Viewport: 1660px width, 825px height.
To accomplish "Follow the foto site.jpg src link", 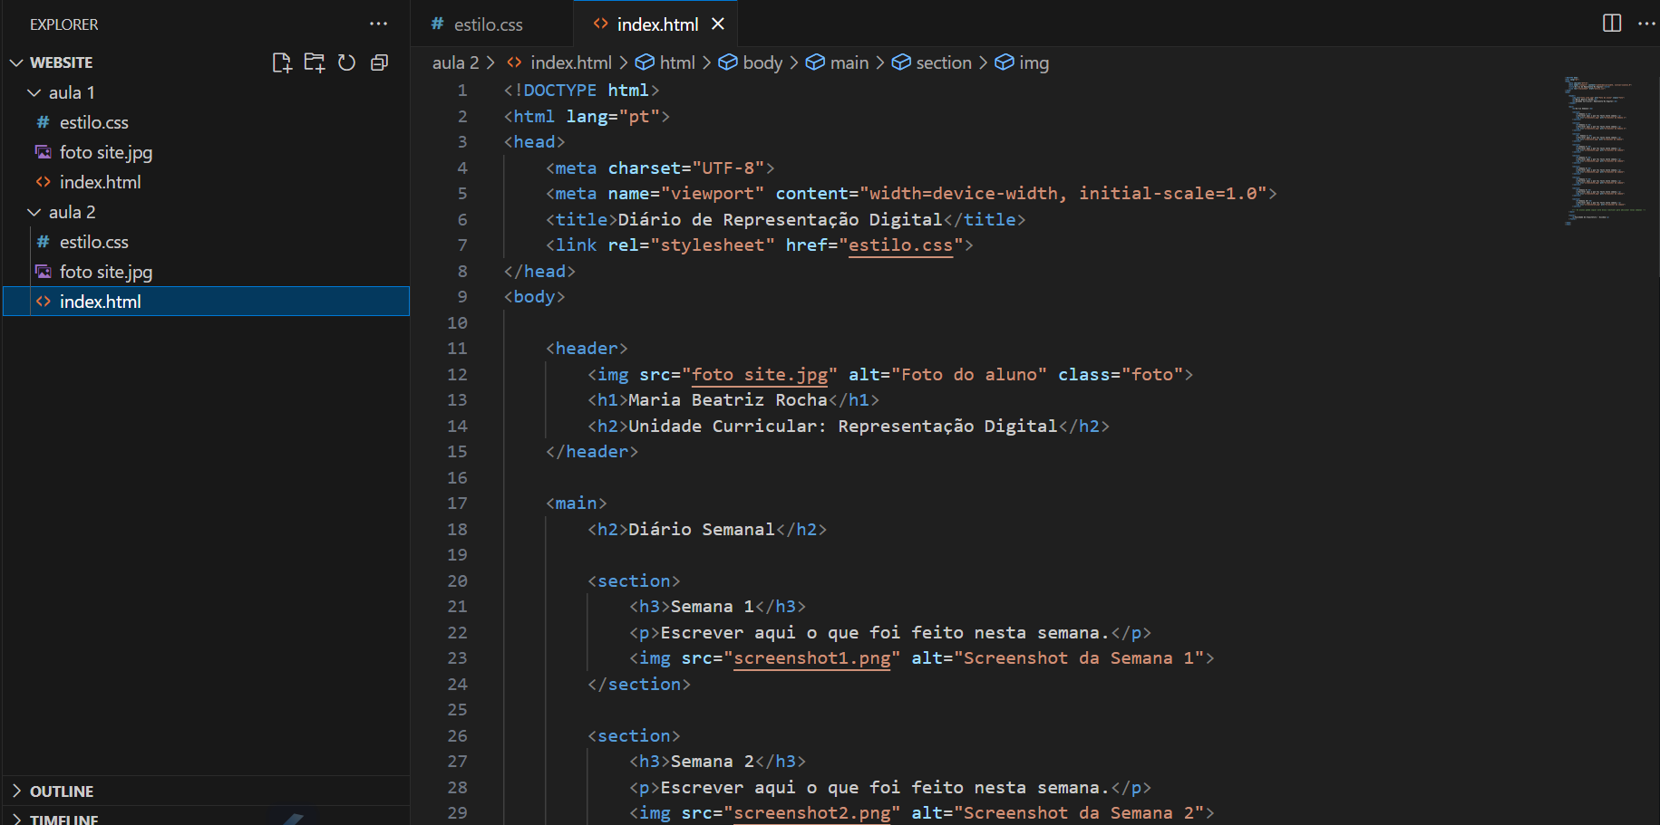I will 760,375.
